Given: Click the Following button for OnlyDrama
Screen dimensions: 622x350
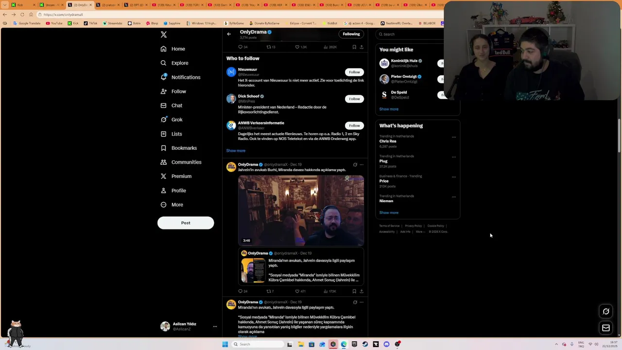Looking at the screenshot, I should (x=351, y=34).
